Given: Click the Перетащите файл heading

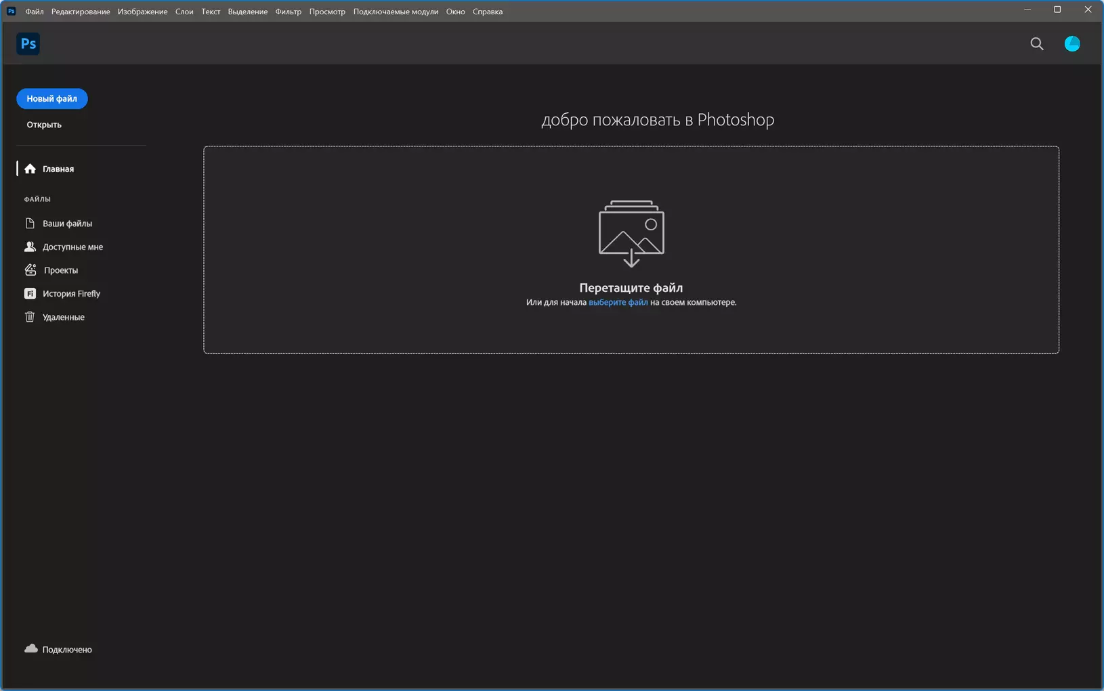Looking at the screenshot, I should [x=631, y=288].
